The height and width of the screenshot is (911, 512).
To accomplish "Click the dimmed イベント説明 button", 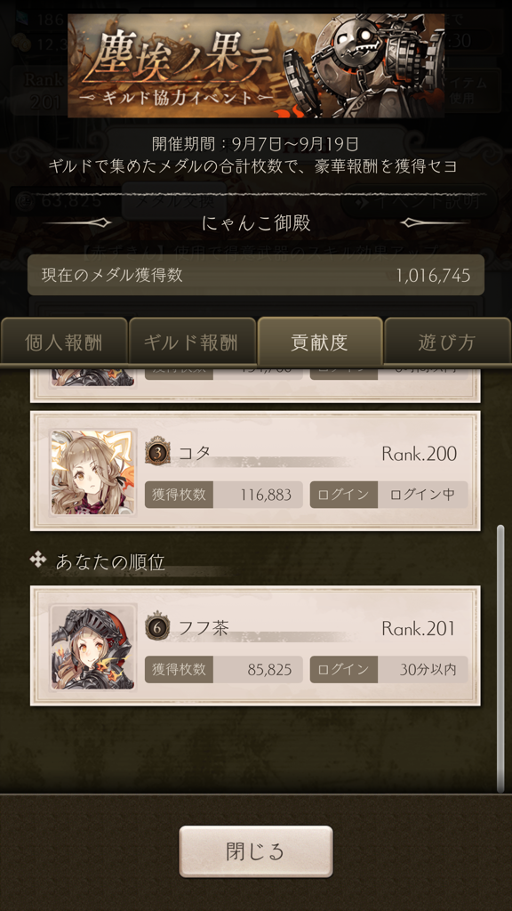I will click(420, 201).
